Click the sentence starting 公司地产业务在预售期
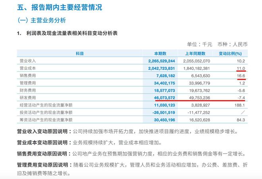262x179 pixels. (x=159, y=154)
